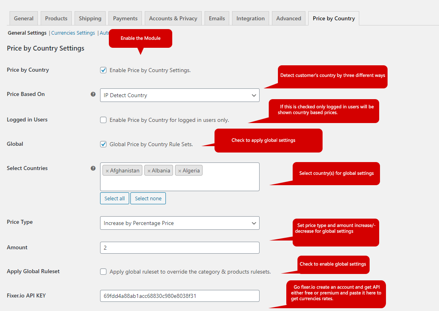The height and width of the screenshot is (311, 439).
Task: Remove Afghanistan tag using its x icon
Action: point(107,171)
